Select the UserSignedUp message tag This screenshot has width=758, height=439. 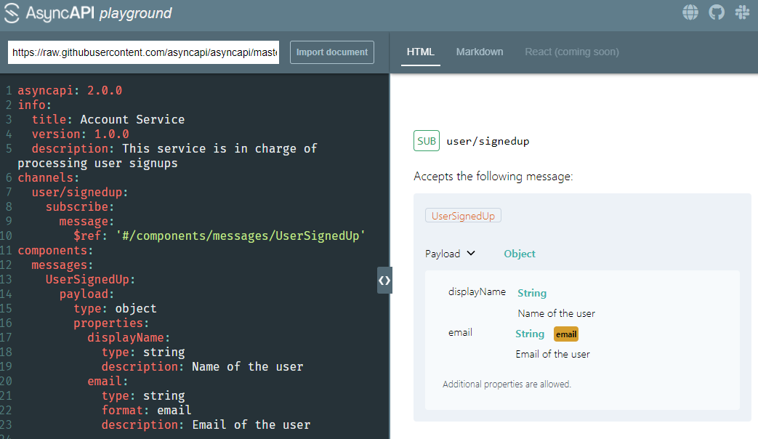tap(463, 215)
